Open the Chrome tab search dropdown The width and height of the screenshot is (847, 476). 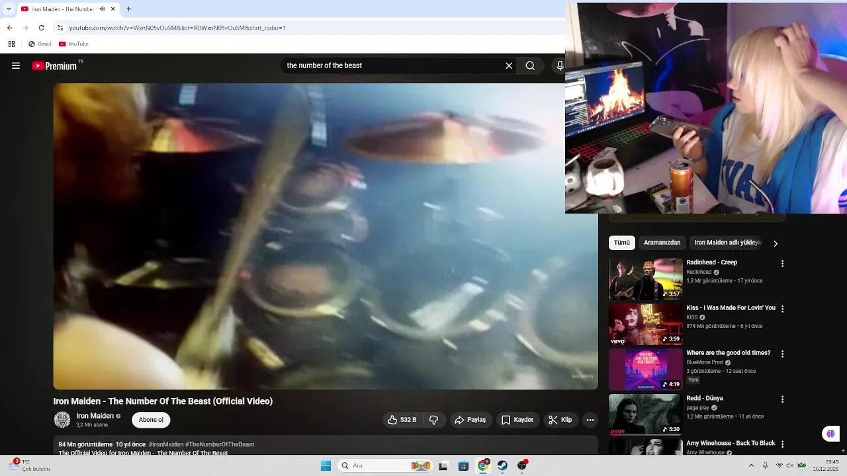(x=7, y=9)
